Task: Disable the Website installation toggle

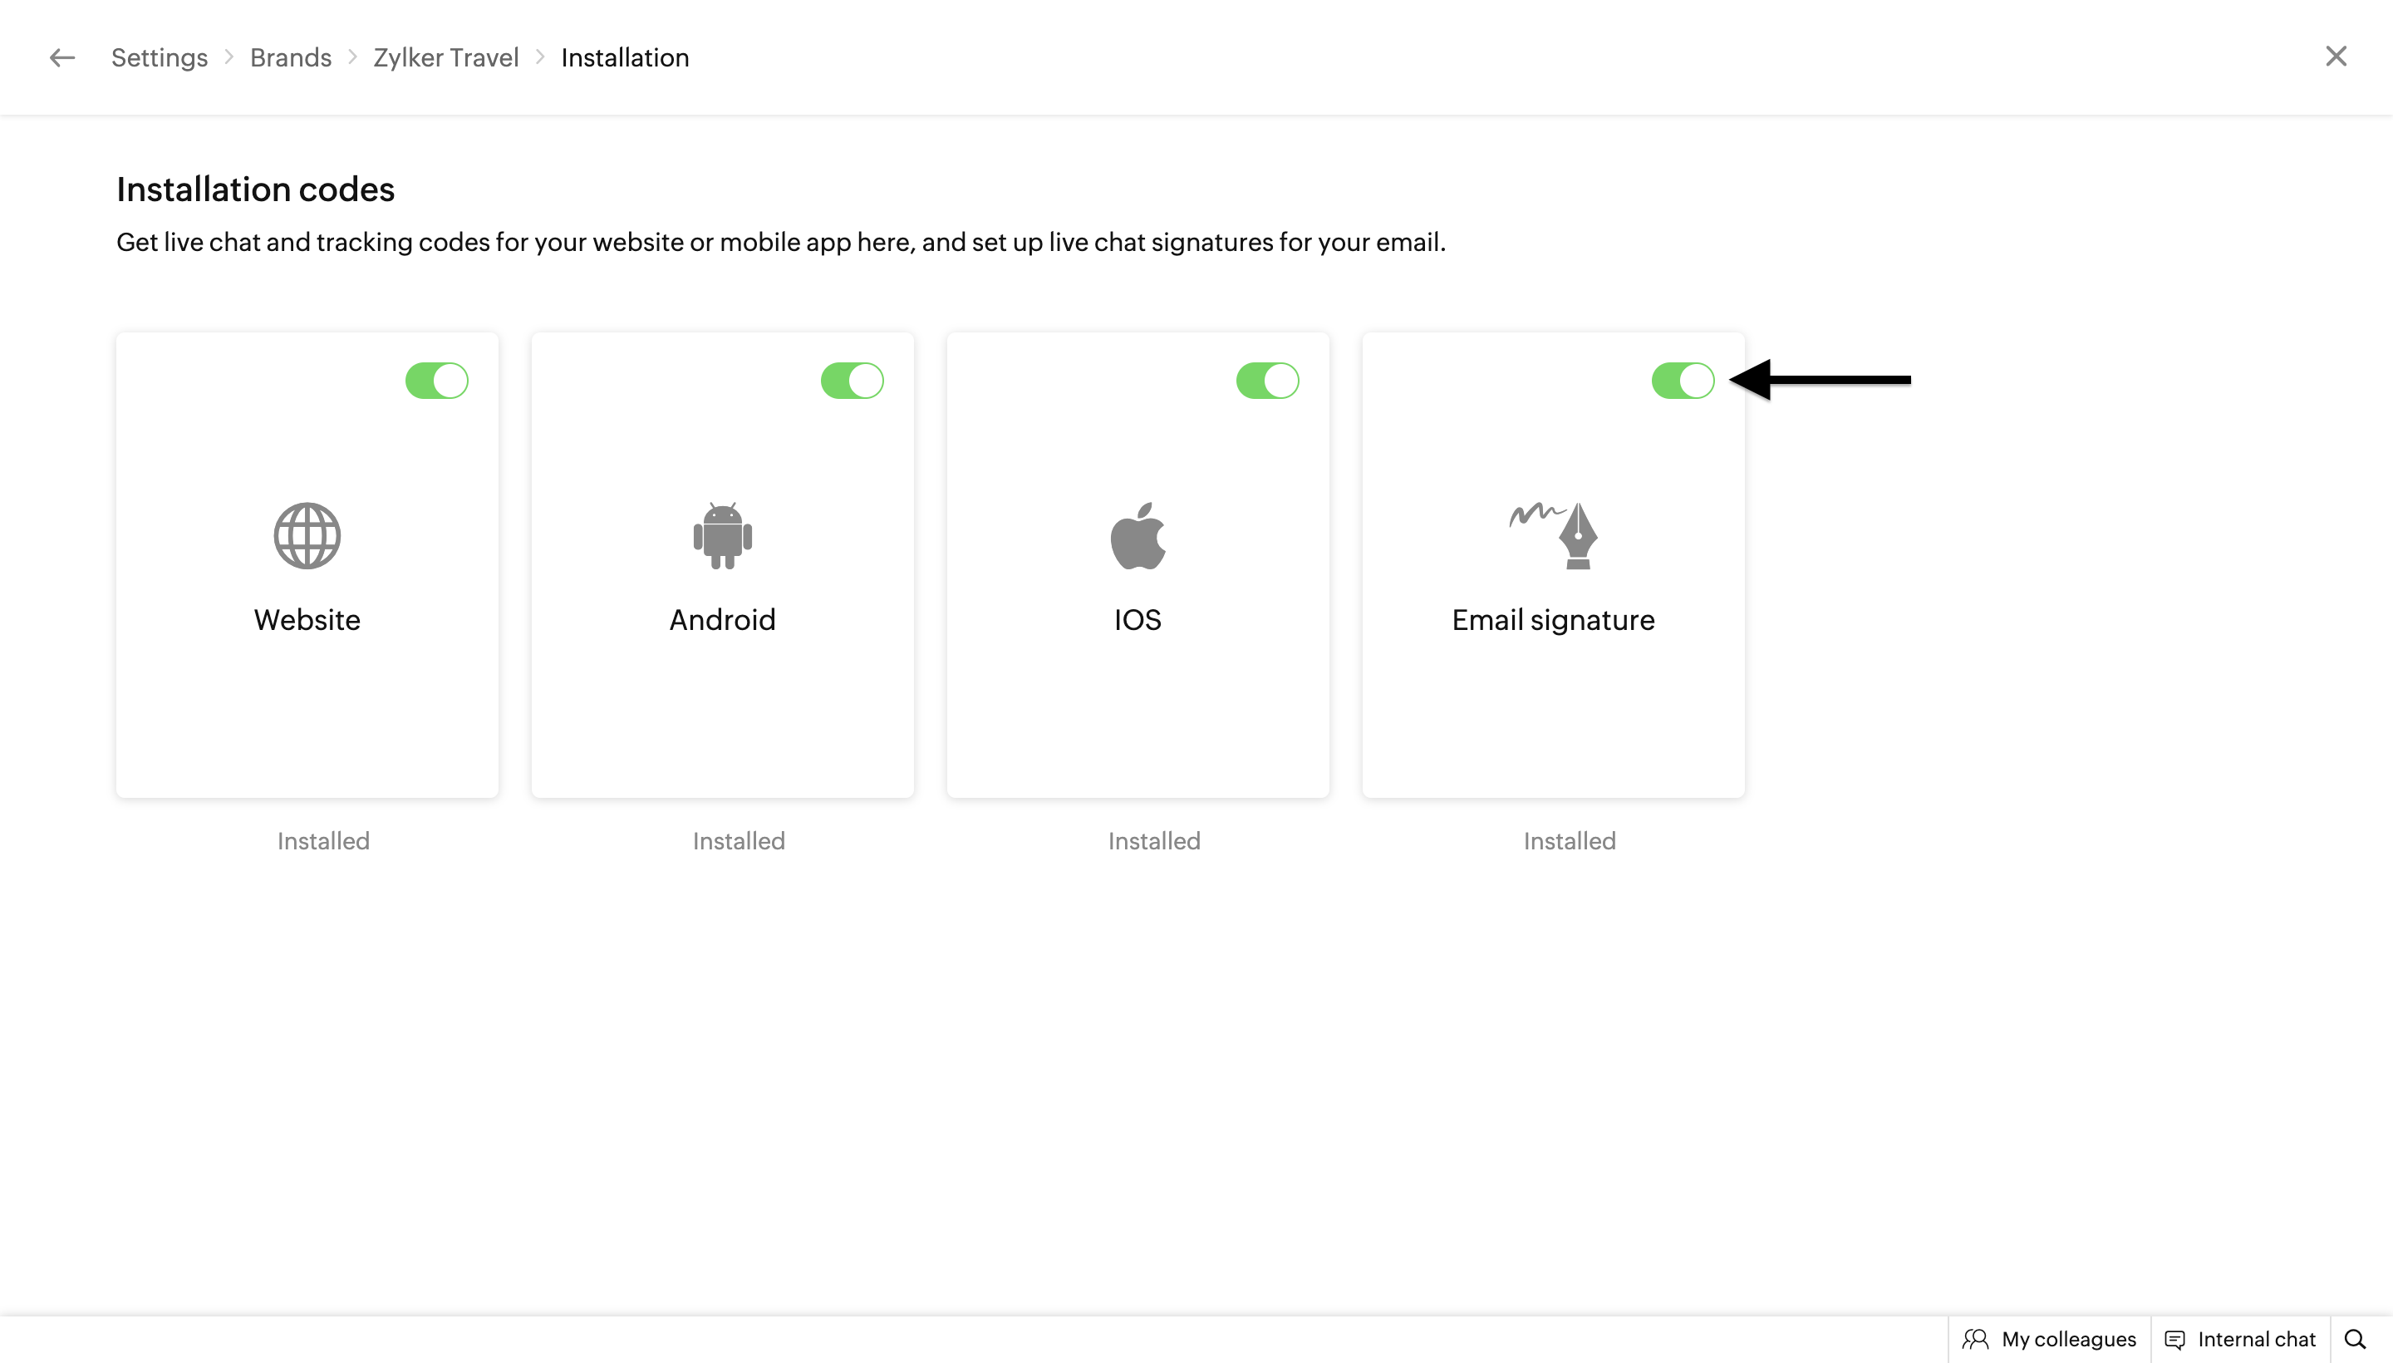Action: pyautogui.click(x=437, y=381)
